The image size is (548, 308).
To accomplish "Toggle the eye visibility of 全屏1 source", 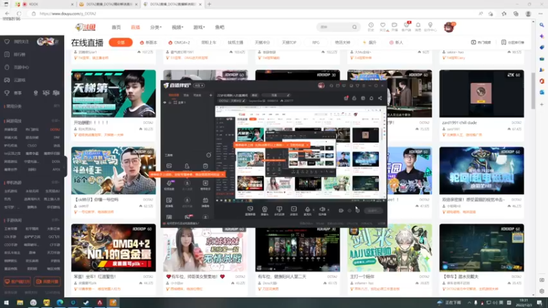I will pyautogui.click(x=164, y=102).
